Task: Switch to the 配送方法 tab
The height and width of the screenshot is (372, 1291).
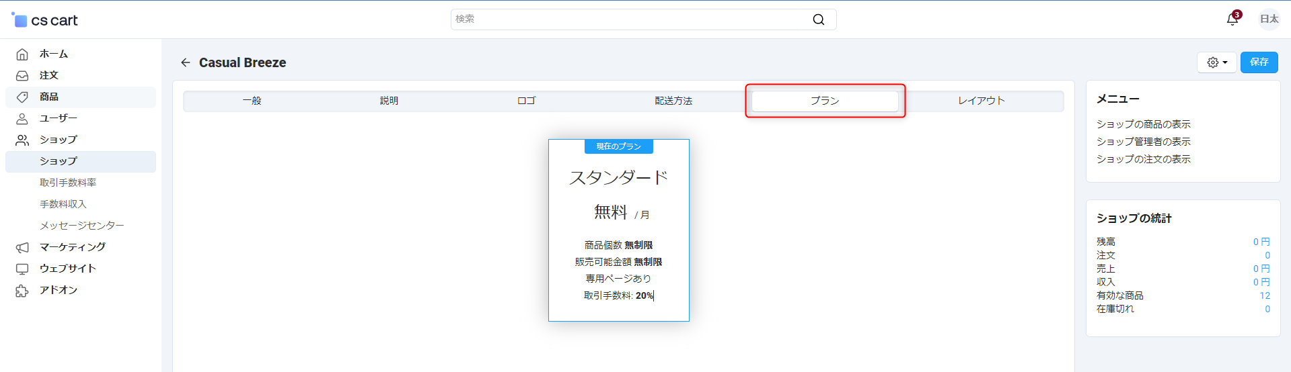Action: pyautogui.click(x=673, y=101)
